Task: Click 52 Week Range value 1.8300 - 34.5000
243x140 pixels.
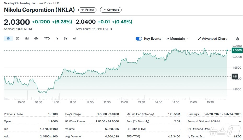Action: pos(107,121)
